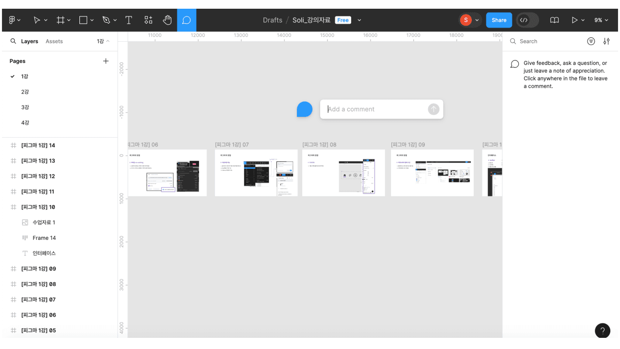Select page 4강
Viewport: 620px width, 349px height.
point(60,123)
